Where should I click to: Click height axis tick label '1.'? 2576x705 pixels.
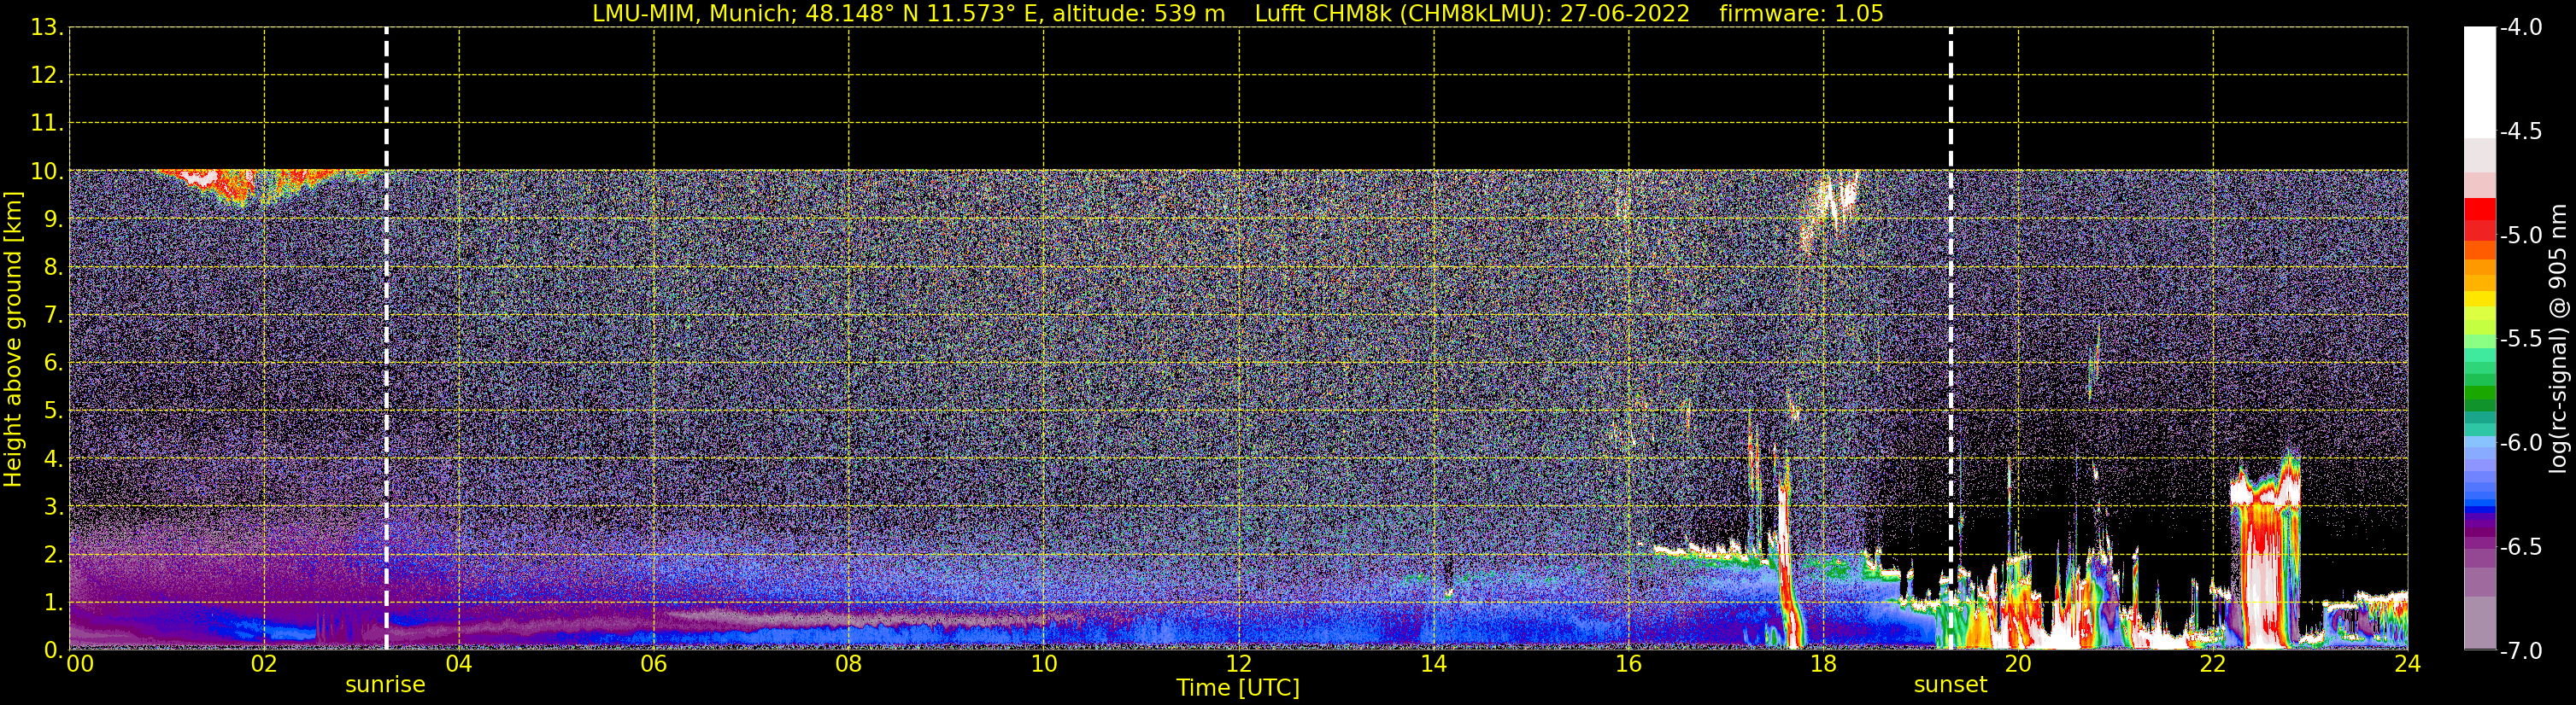[x=53, y=603]
